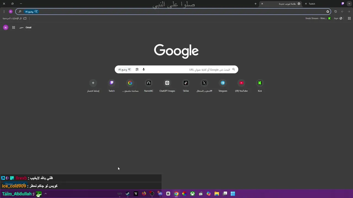Open the All Bookmarks folder
Viewport: 353px width, 198px height.
pyautogui.click(x=14, y=18)
